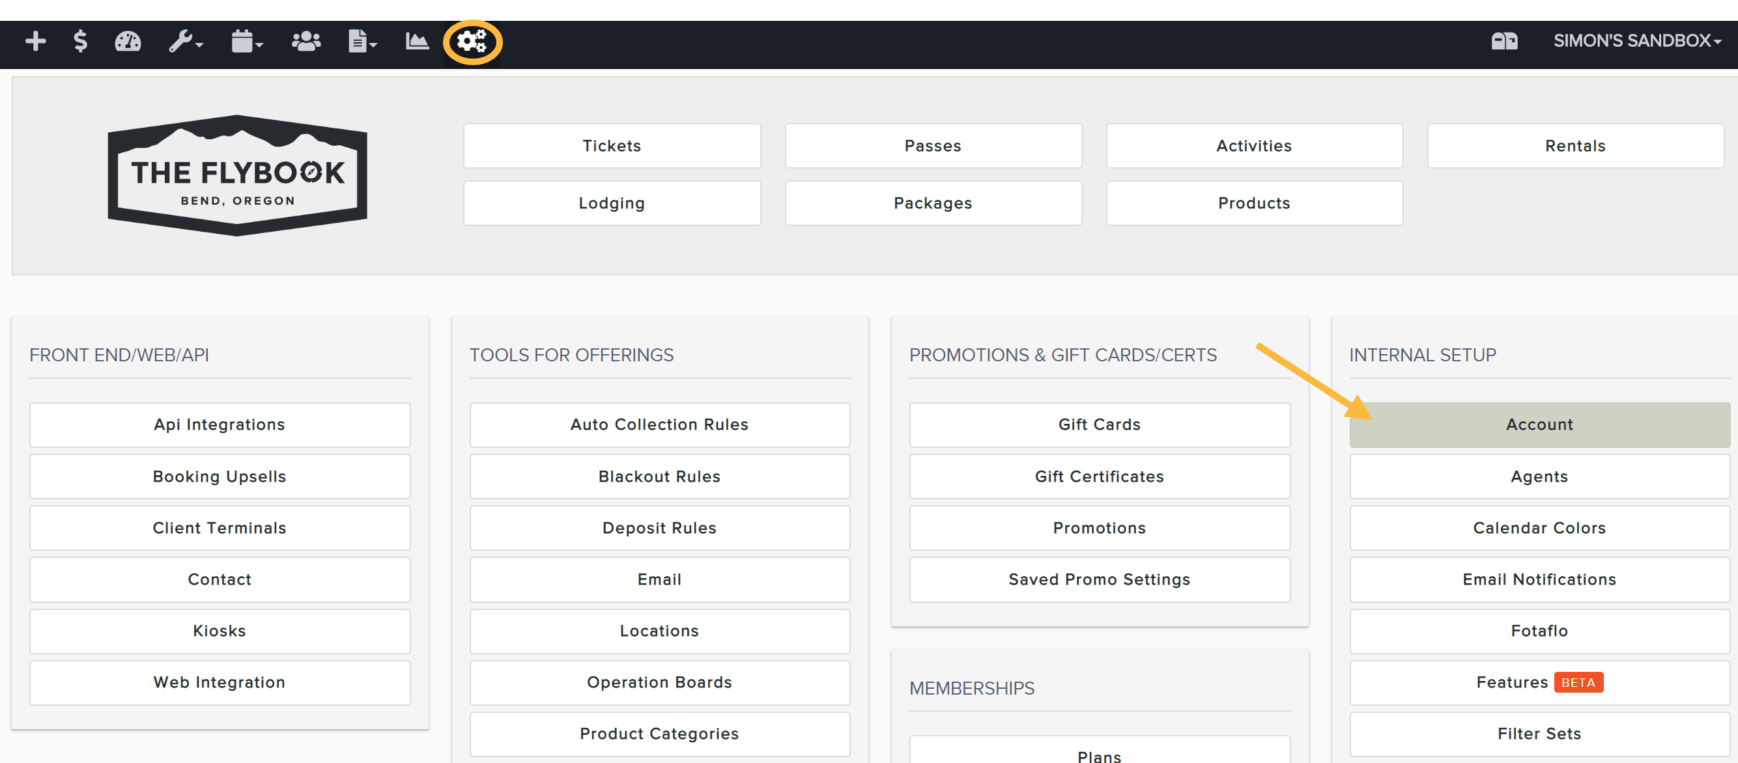Open Features beta page

1540,682
